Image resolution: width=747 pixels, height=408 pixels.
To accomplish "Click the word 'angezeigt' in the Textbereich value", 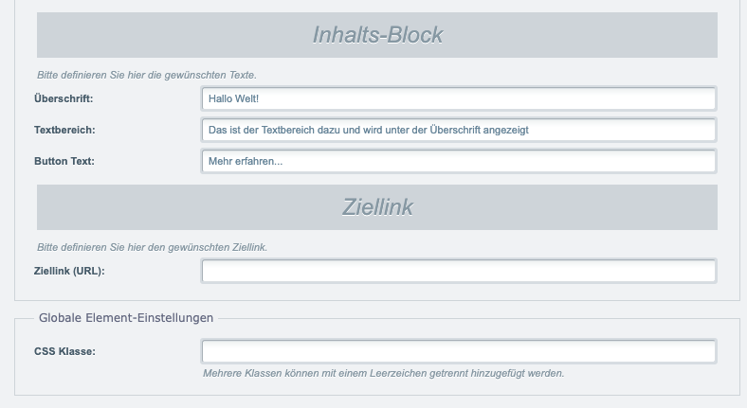I will point(505,131).
